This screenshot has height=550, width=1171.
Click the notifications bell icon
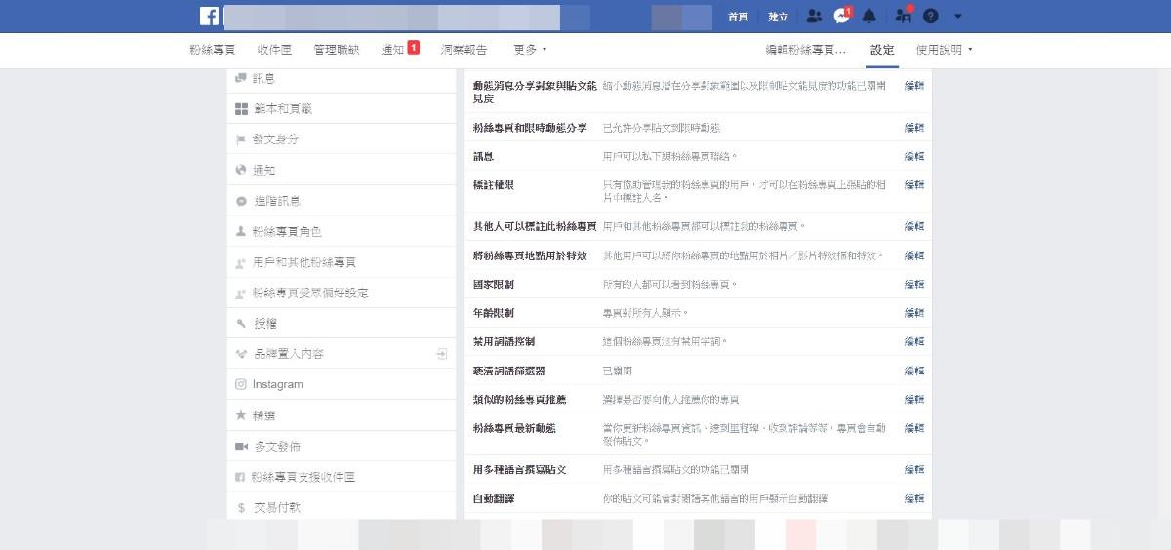pyautogui.click(x=869, y=17)
